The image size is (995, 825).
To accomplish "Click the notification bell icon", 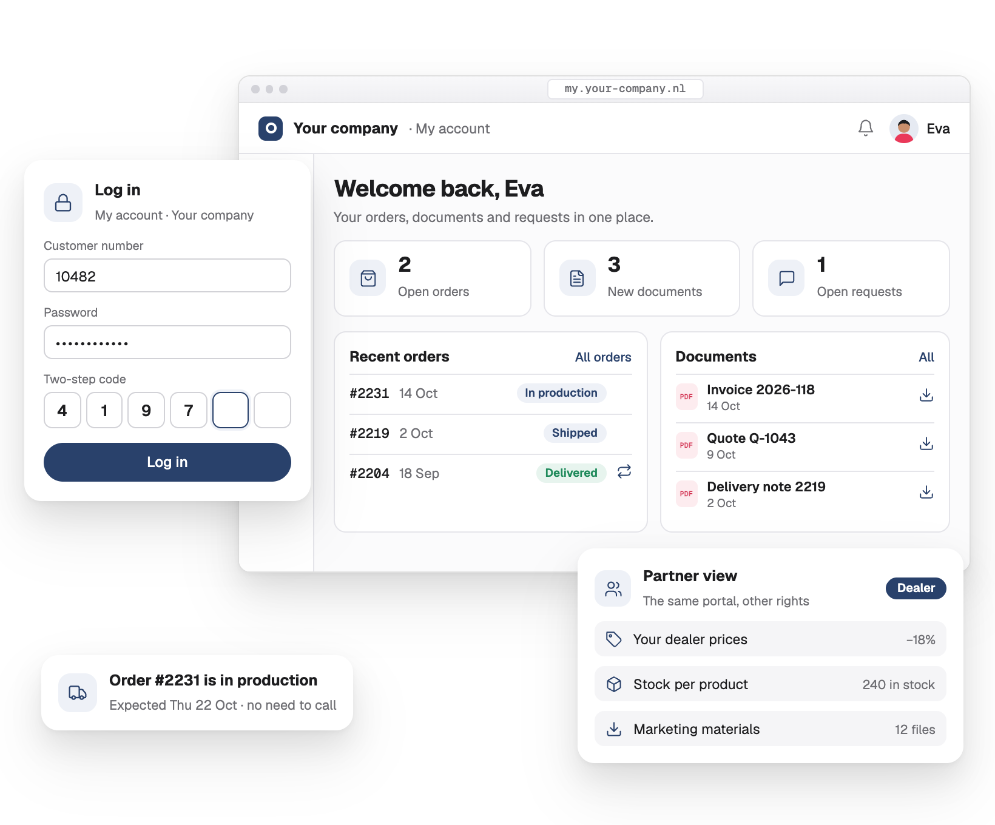I will [x=866, y=128].
